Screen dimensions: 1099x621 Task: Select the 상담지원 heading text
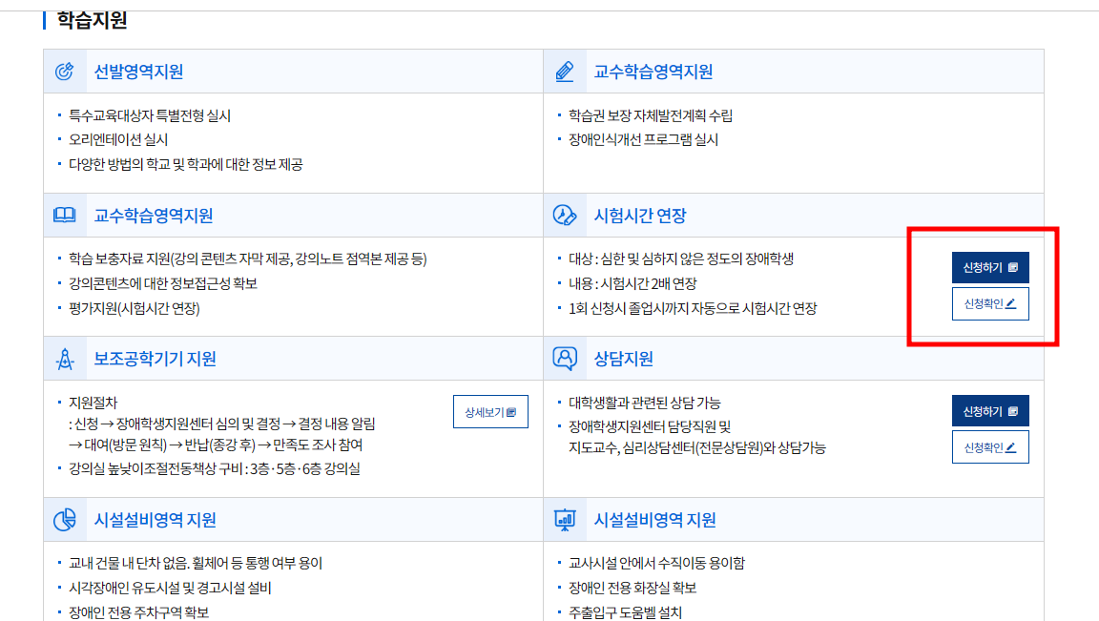click(x=623, y=360)
